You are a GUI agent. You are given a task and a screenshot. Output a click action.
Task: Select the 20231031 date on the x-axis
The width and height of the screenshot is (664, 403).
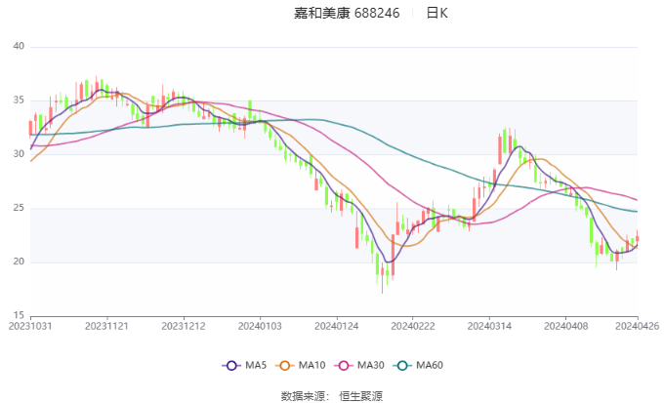pos(30,325)
